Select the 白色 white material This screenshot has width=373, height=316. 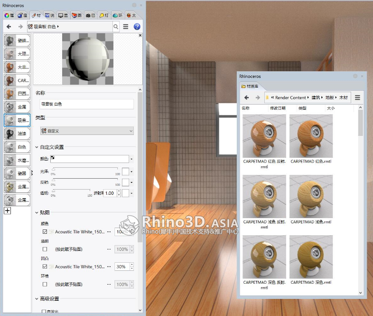coord(17,147)
